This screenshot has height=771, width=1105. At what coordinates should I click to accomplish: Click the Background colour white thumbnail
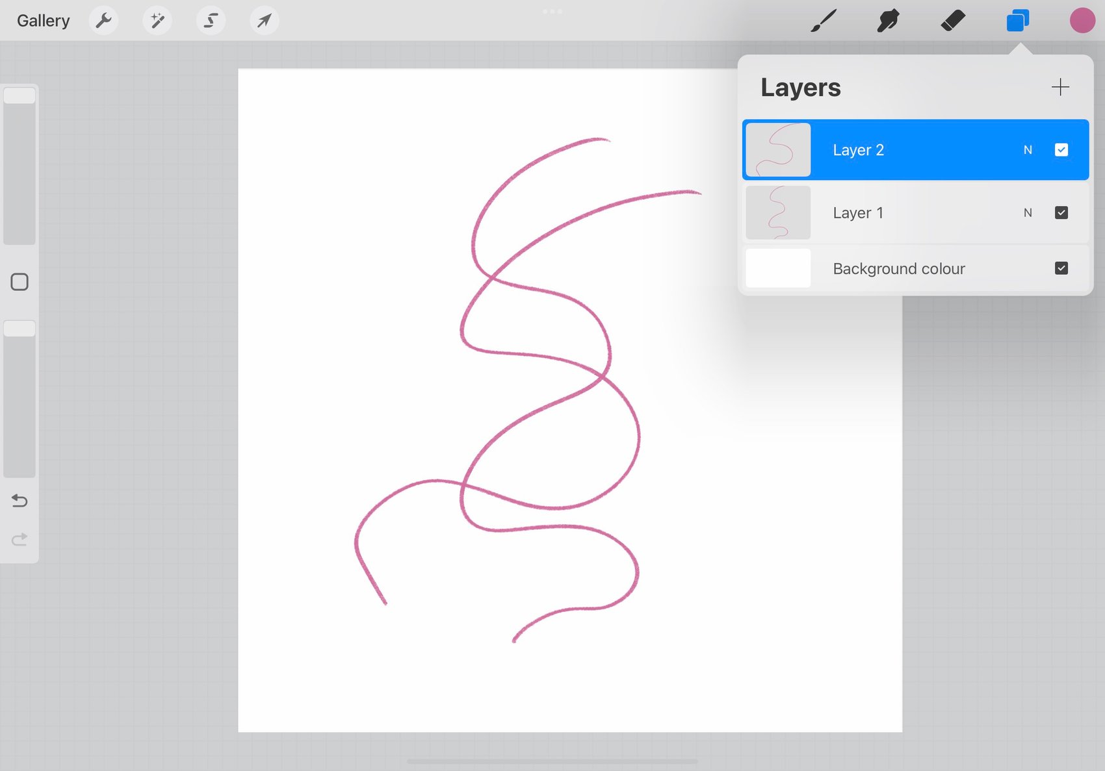778,268
